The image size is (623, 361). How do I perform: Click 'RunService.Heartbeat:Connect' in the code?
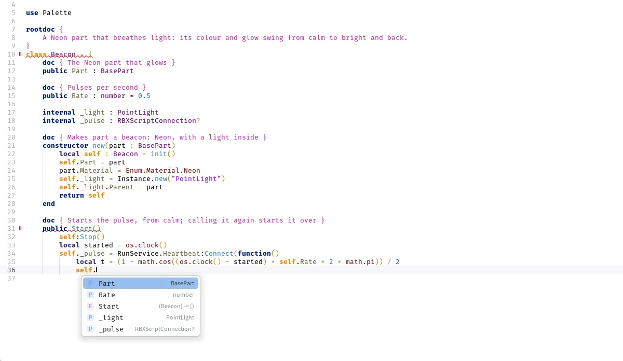[175, 253]
